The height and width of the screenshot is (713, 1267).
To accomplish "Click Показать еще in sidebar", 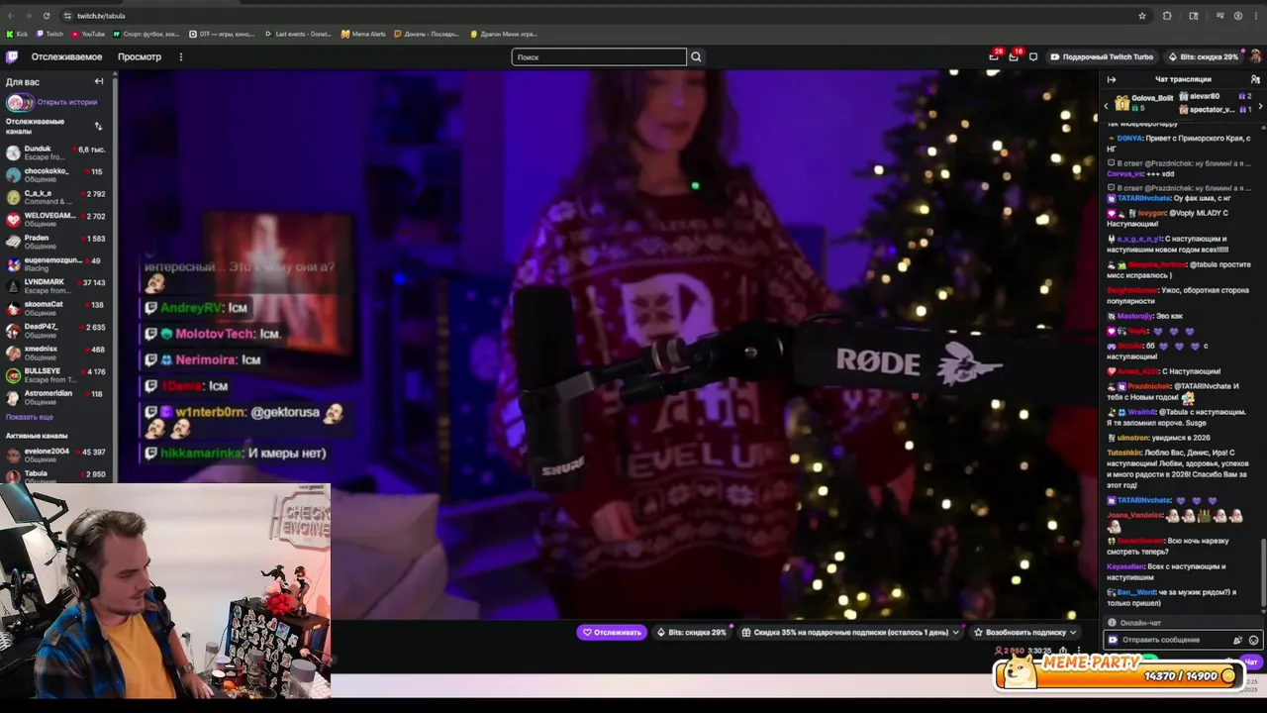I will click(x=30, y=417).
